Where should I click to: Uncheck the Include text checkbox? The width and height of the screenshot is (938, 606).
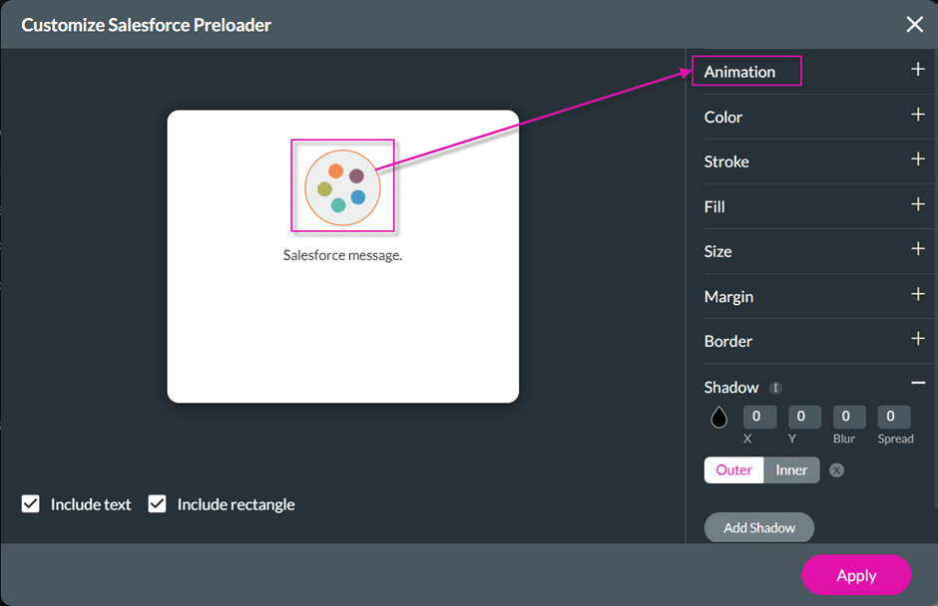(31, 503)
